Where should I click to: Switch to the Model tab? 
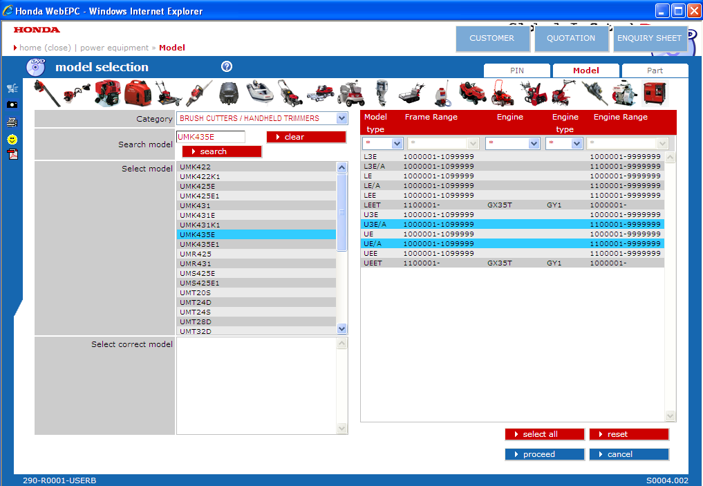(x=586, y=71)
